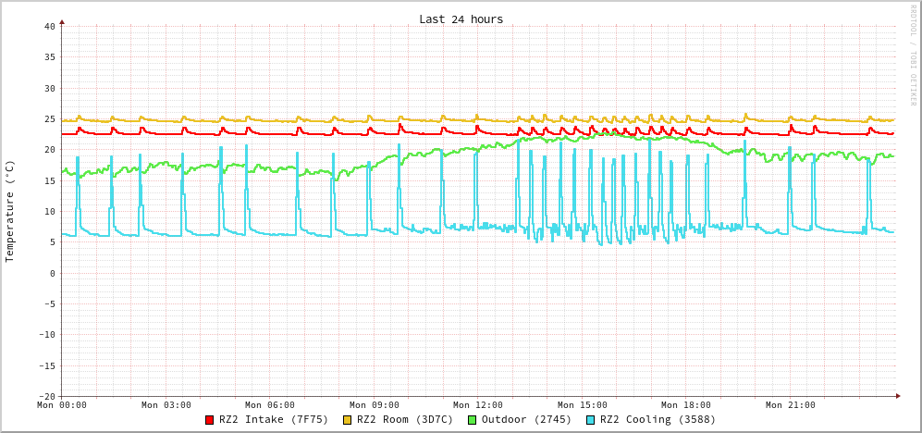Click the Mon 06:00 time axis label
This screenshot has height=433, width=922.
tap(270, 405)
